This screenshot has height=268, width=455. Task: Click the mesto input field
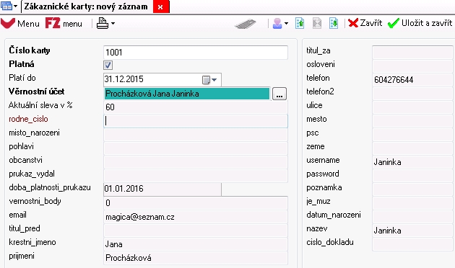tap(412, 121)
